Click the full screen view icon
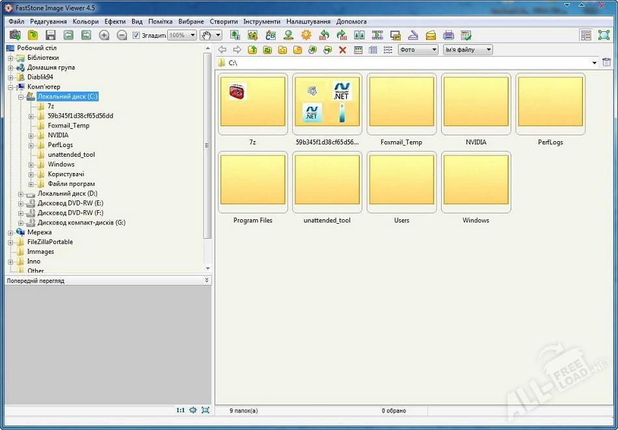The width and height of the screenshot is (618, 430). point(604,35)
